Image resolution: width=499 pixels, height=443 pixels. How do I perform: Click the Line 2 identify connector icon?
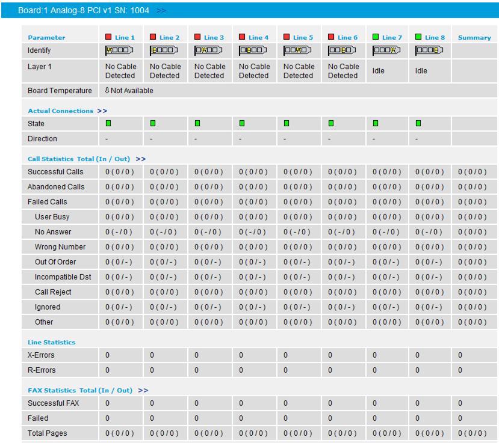click(164, 50)
